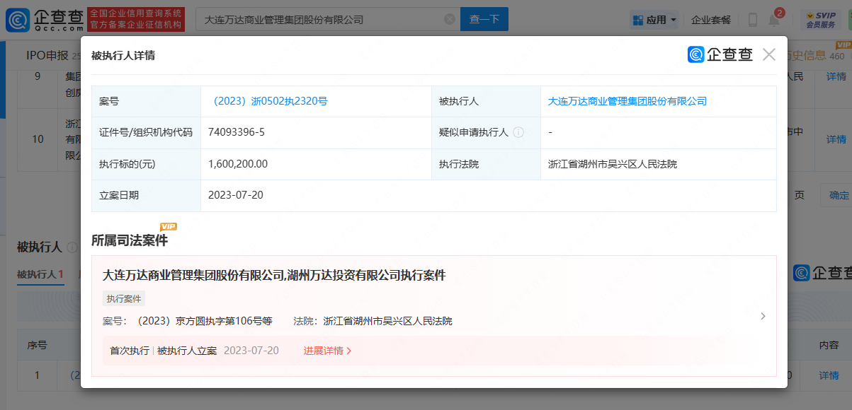
Task: Click the 执行标的(元) label cell
Action: (146, 164)
